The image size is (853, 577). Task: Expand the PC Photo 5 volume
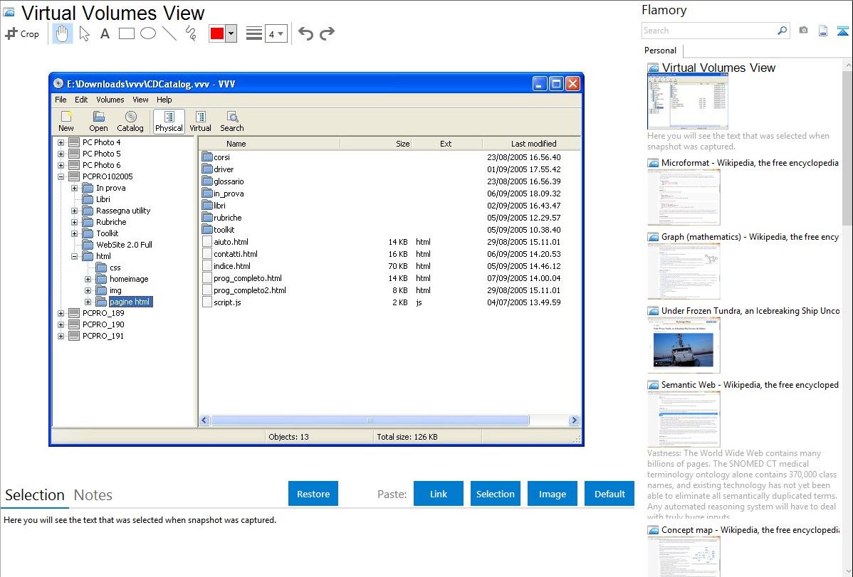point(61,154)
